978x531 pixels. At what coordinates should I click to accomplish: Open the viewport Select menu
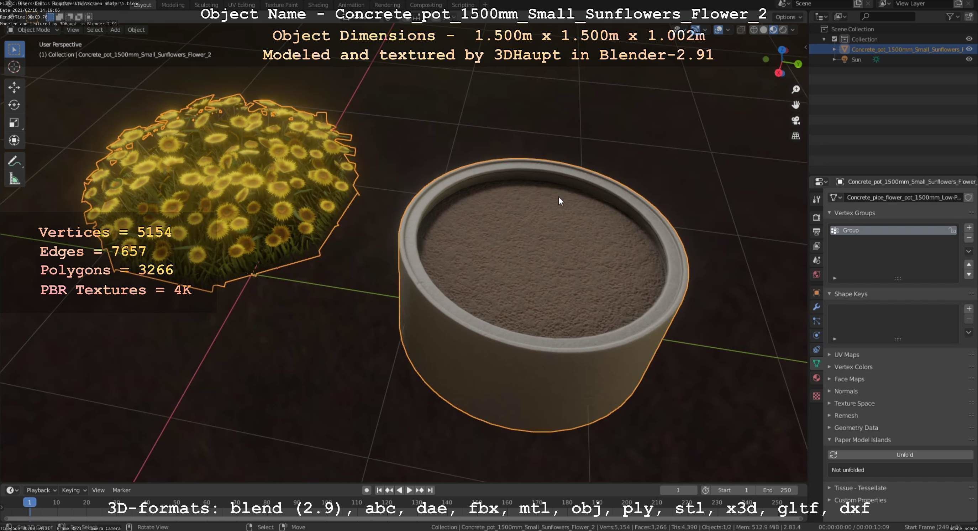coord(95,30)
